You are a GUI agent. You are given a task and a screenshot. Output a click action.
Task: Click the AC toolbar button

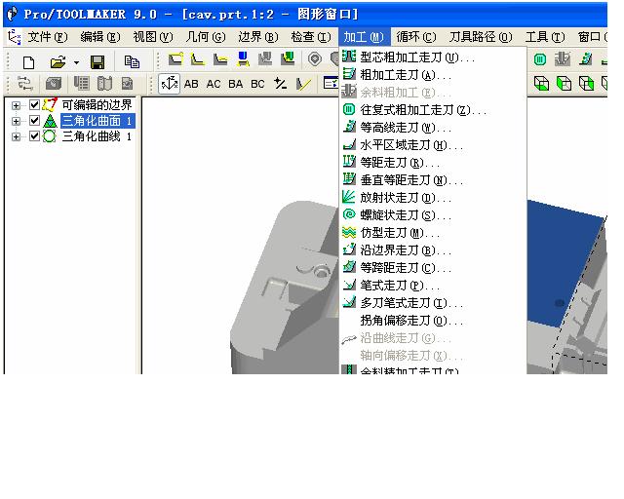(x=214, y=84)
